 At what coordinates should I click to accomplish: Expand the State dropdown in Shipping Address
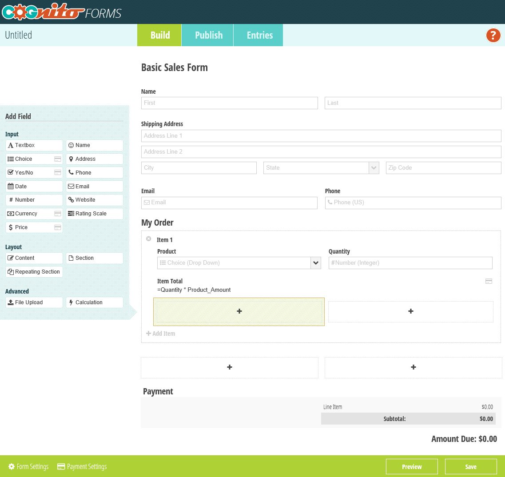[374, 167]
